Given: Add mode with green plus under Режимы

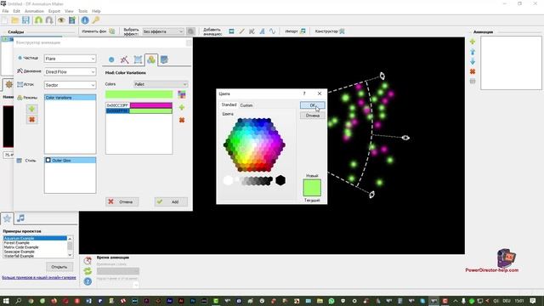Looking at the screenshot, I should click(x=32, y=109).
